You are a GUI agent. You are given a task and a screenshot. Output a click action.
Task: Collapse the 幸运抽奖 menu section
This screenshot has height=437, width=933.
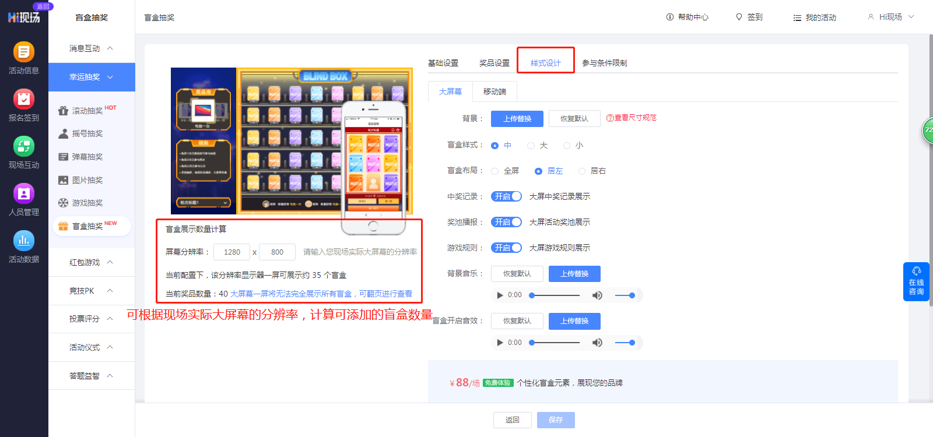[92, 77]
